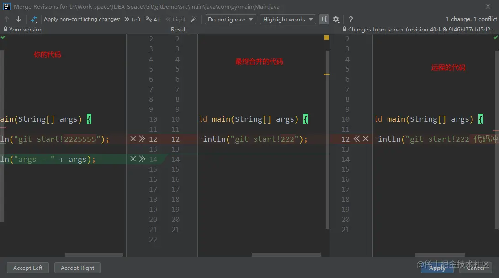Go to next difference arrow
Image resolution: width=499 pixels, height=278 pixels.
[19, 19]
